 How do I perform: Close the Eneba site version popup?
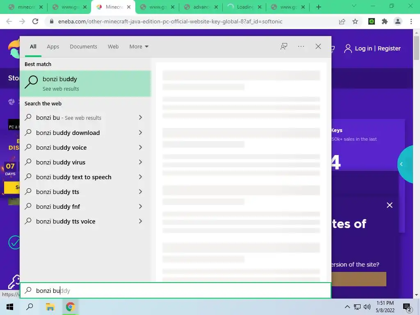[x=390, y=205]
